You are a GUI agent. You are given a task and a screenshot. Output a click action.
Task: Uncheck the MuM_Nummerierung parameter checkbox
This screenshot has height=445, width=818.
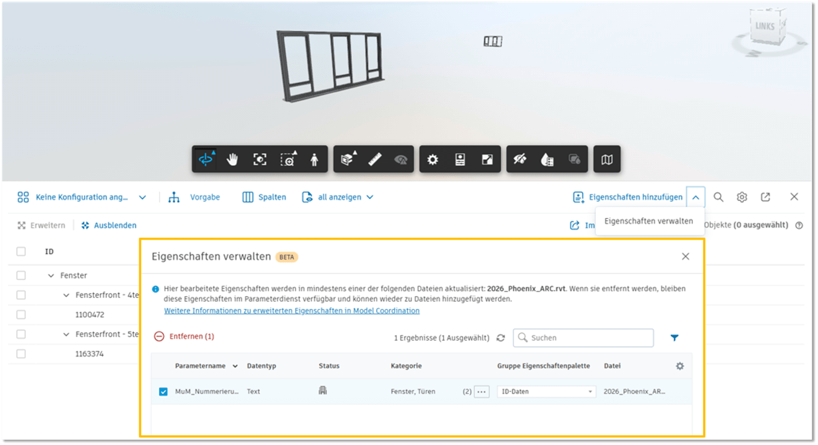pos(163,392)
